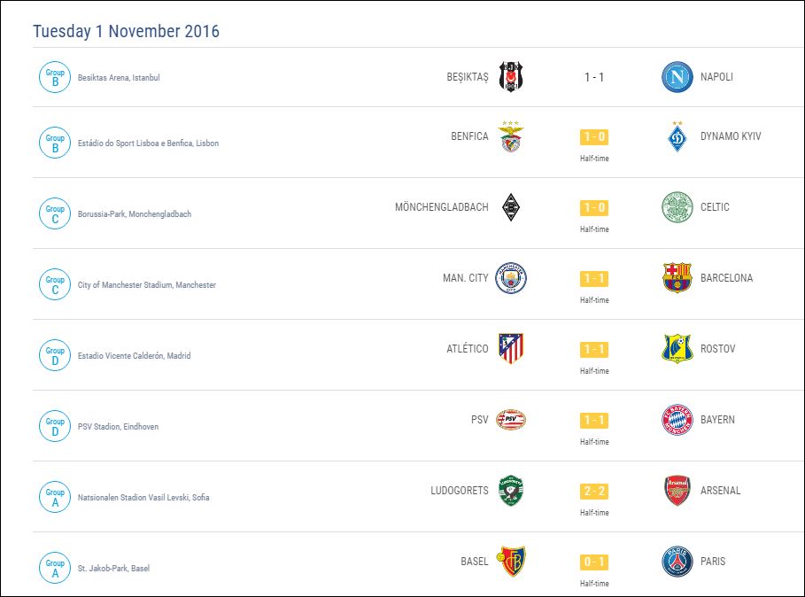Click the Manchester City badge
This screenshot has width=805, height=597.
tap(510, 278)
